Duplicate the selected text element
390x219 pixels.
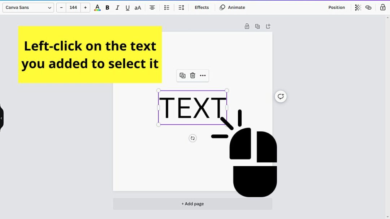coord(182,75)
